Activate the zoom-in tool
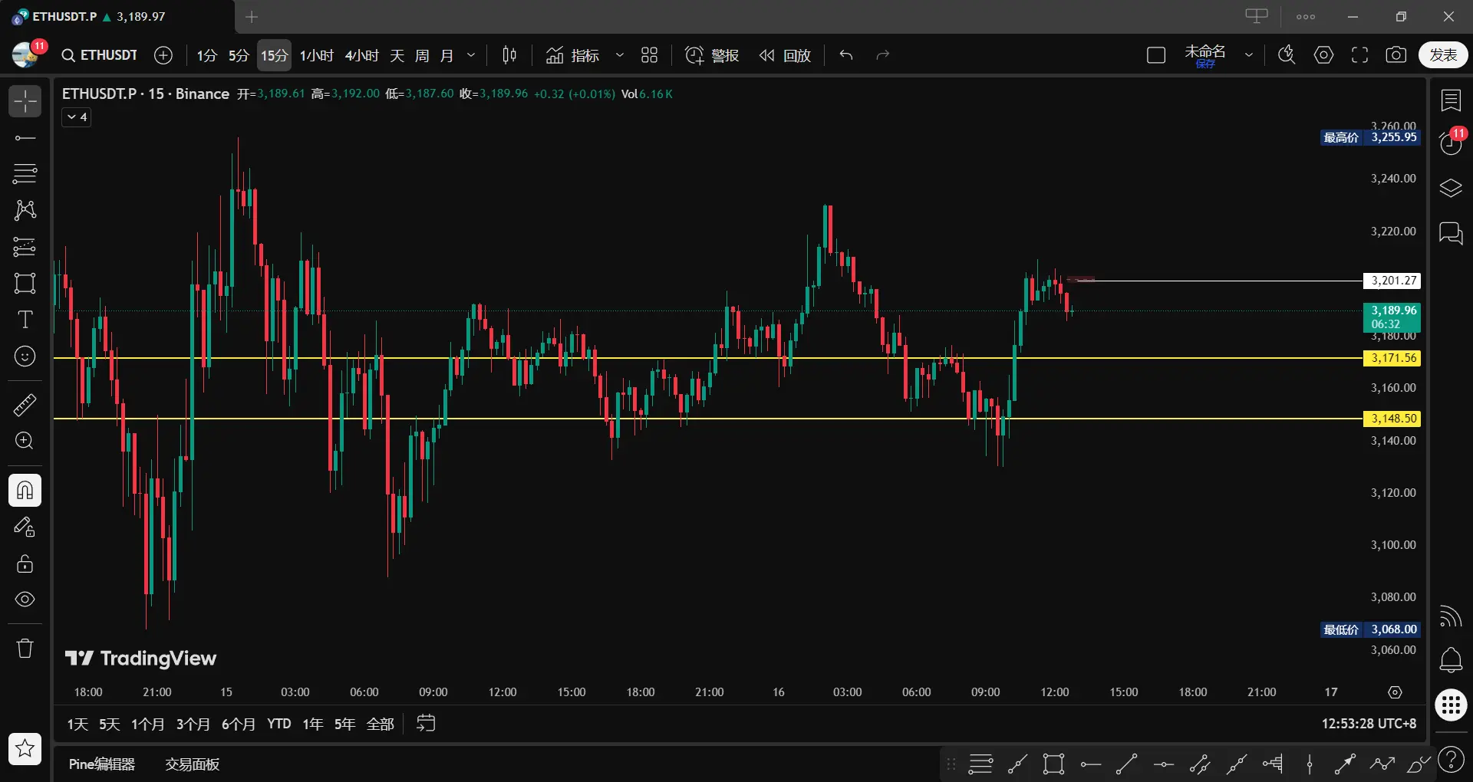This screenshot has width=1473, height=782. [x=25, y=441]
